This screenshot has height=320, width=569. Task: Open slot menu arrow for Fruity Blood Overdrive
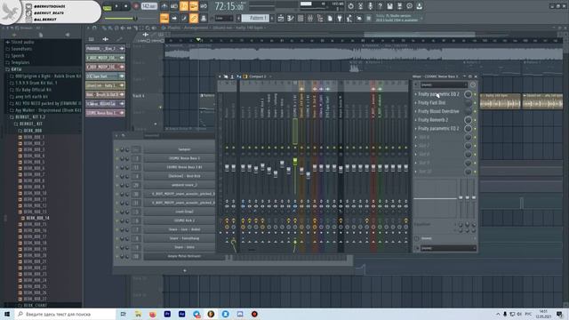click(416, 111)
